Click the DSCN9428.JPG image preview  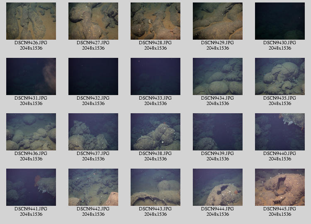tap(155, 21)
